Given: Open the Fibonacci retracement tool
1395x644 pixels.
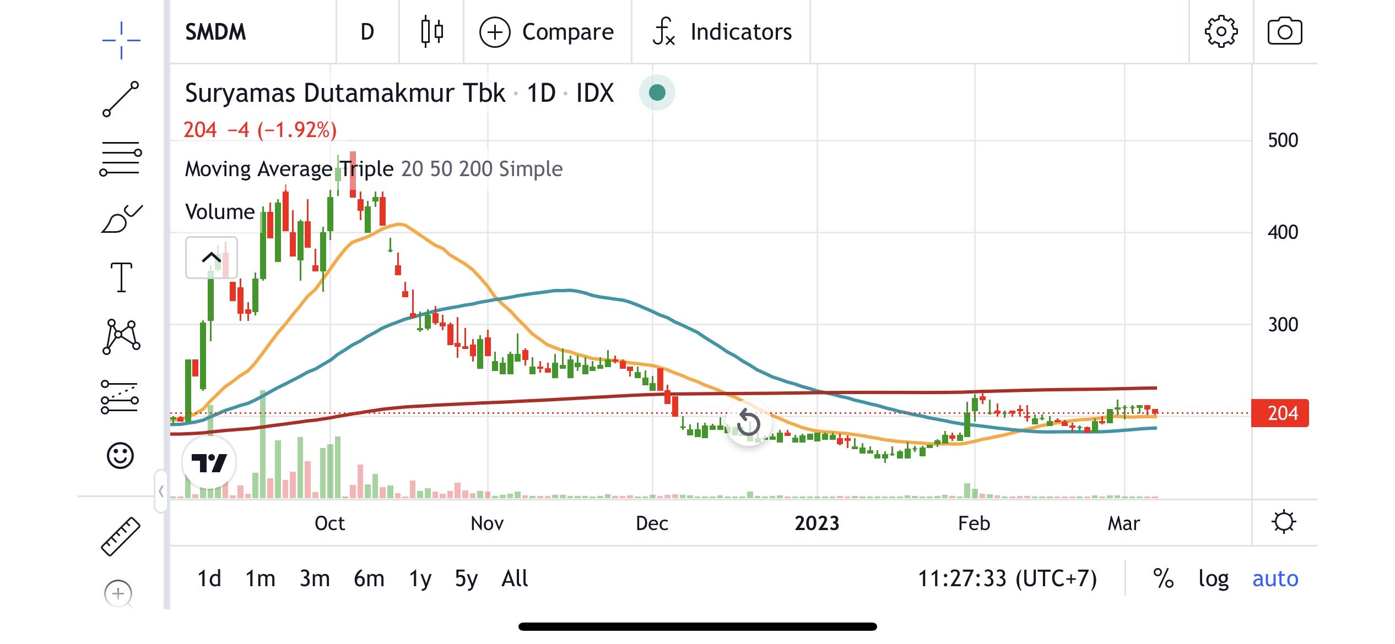Looking at the screenshot, I should click(x=121, y=159).
